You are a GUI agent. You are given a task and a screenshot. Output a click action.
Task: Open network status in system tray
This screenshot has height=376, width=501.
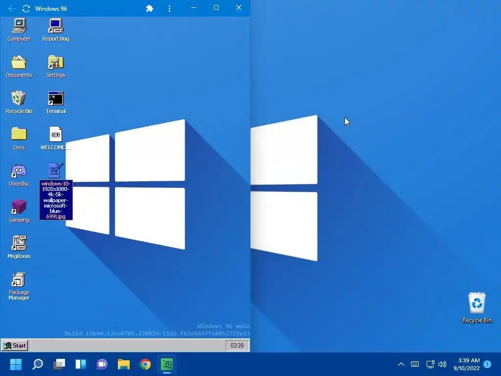[430, 364]
